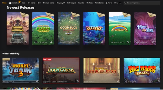Click the Play New tag on Money Train 3

[x=6, y=59]
